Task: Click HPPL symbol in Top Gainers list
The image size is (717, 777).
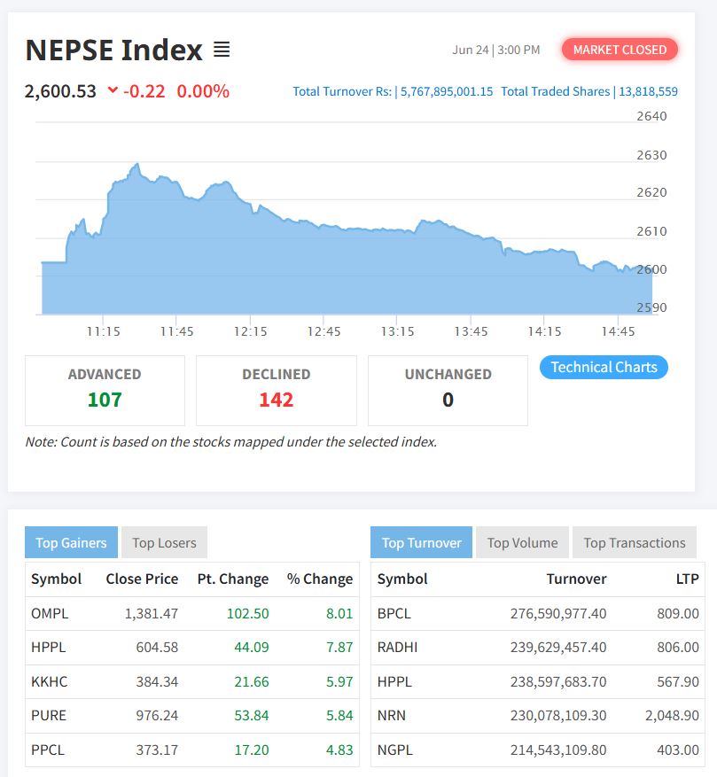Action: tap(49, 647)
